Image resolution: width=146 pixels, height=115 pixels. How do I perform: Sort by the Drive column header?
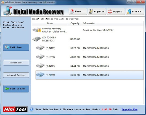click(x=50, y=23)
